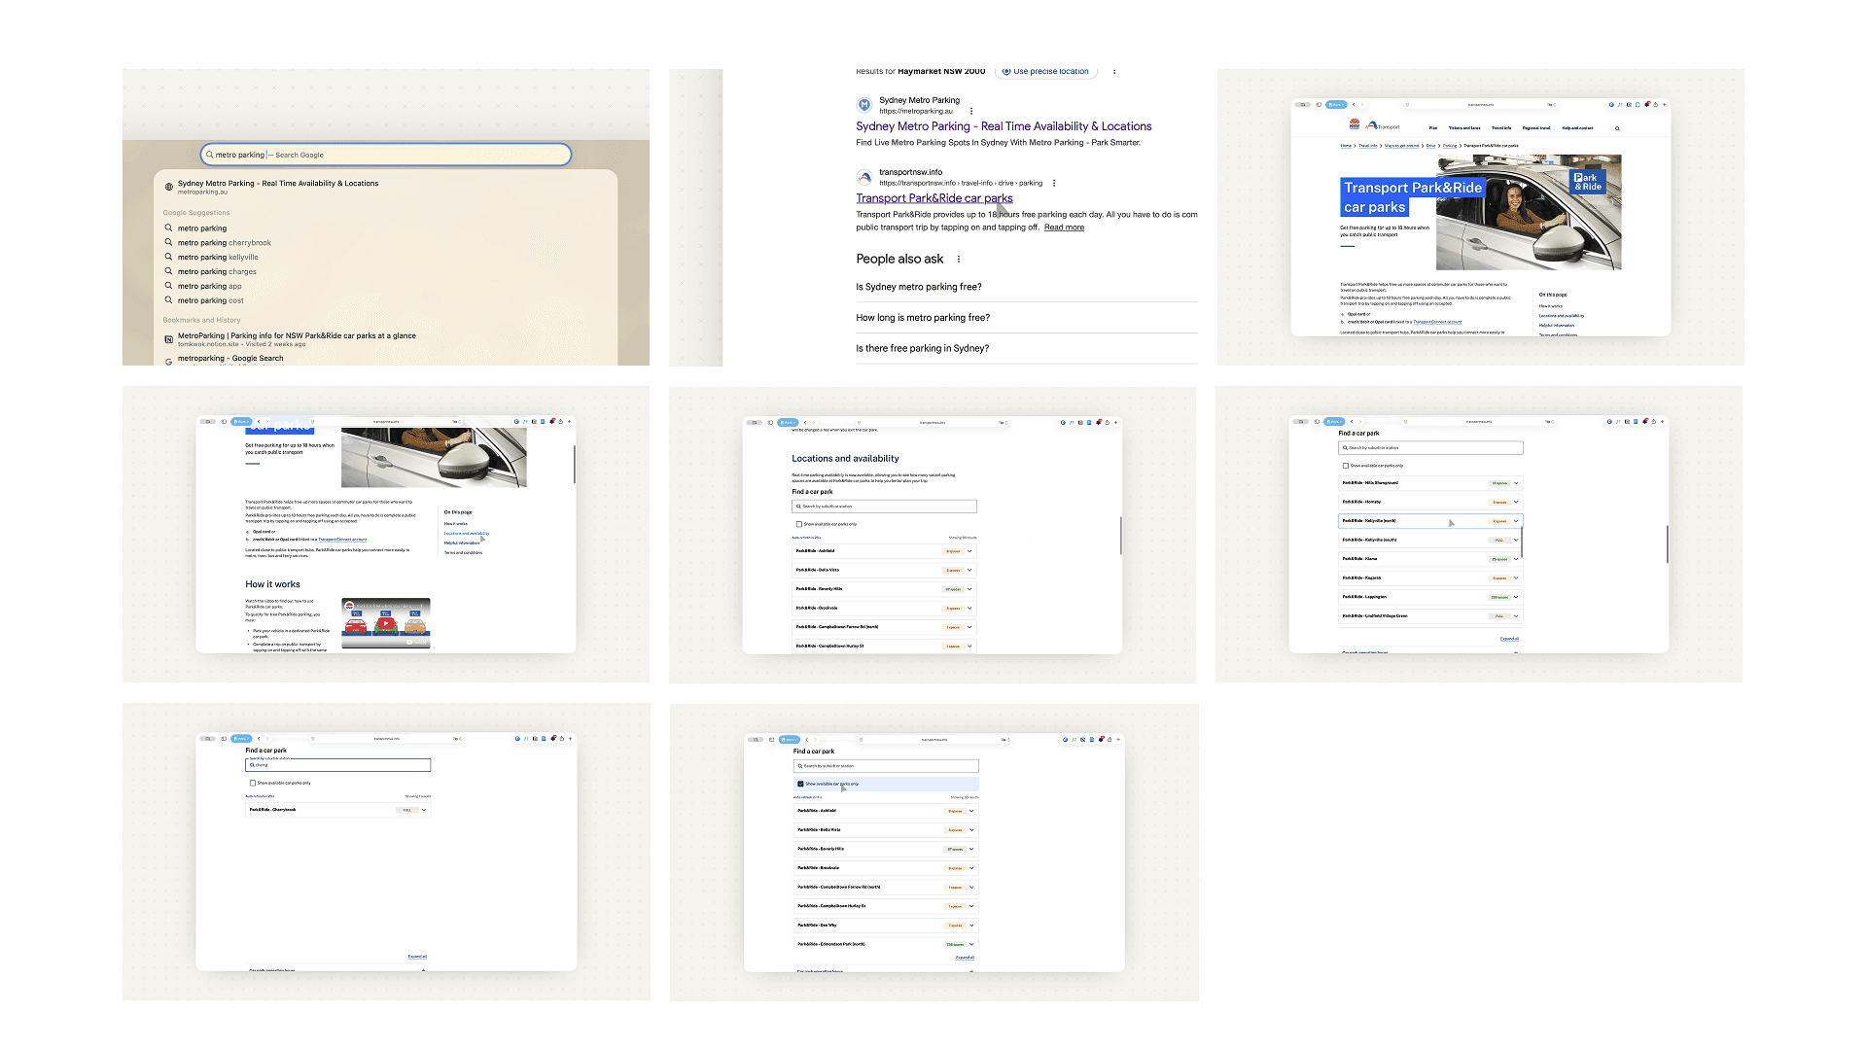Tick the availability checkbox above the Cherrybrook result
This screenshot has width=1867, height=1050.
click(253, 783)
